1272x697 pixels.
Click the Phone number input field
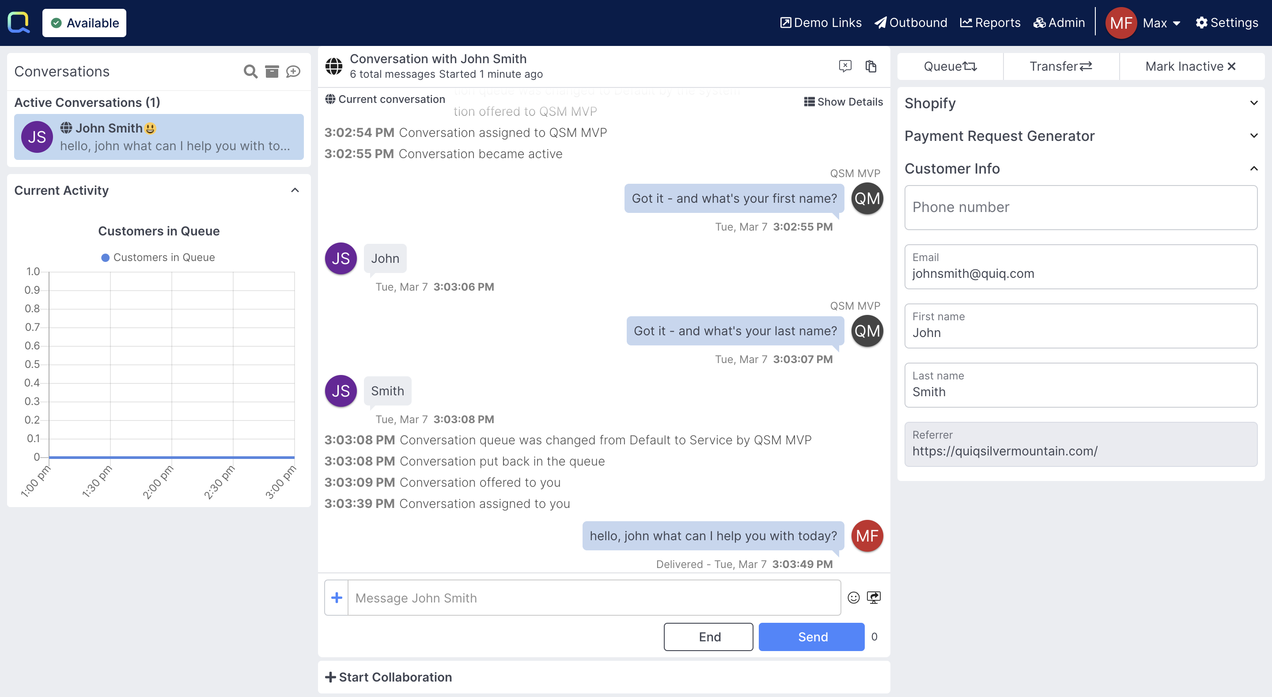click(x=1080, y=208)
